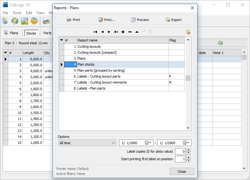Select Labels - Plan parts report
250x180 pixels.
tap(122, 88)
